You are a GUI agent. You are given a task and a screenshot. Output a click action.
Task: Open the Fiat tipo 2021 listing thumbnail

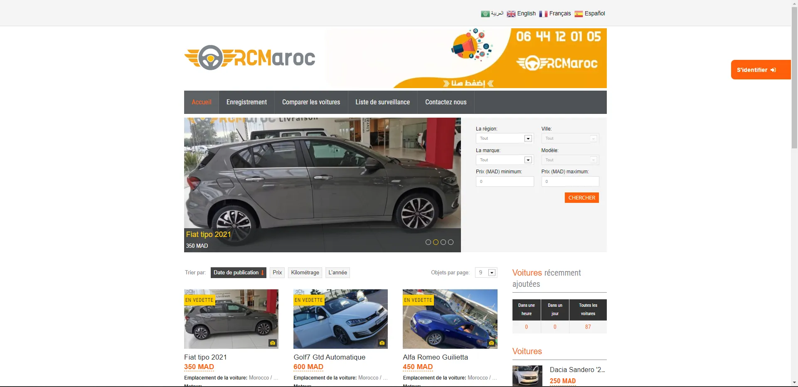231,319
